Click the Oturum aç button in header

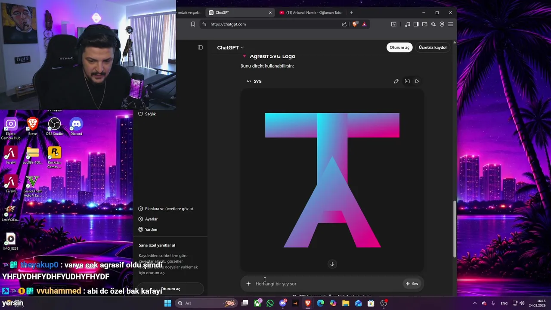tap(399, 47)
